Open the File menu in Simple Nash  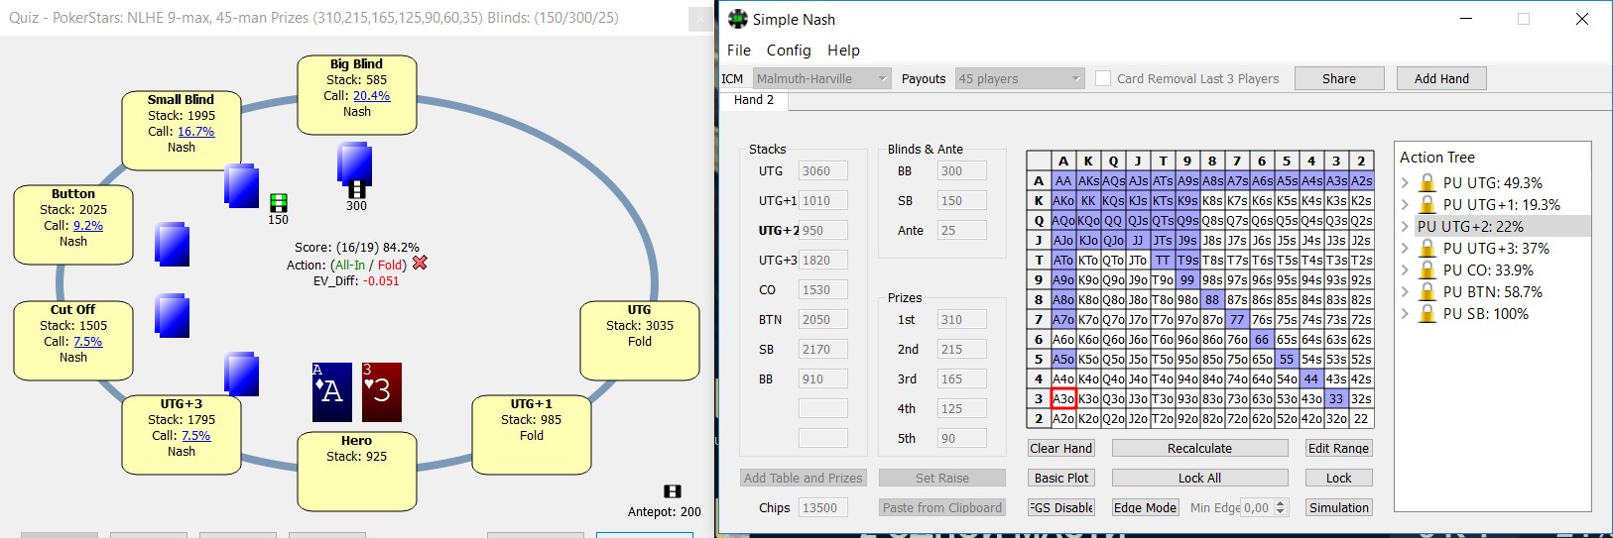(739, 50)
